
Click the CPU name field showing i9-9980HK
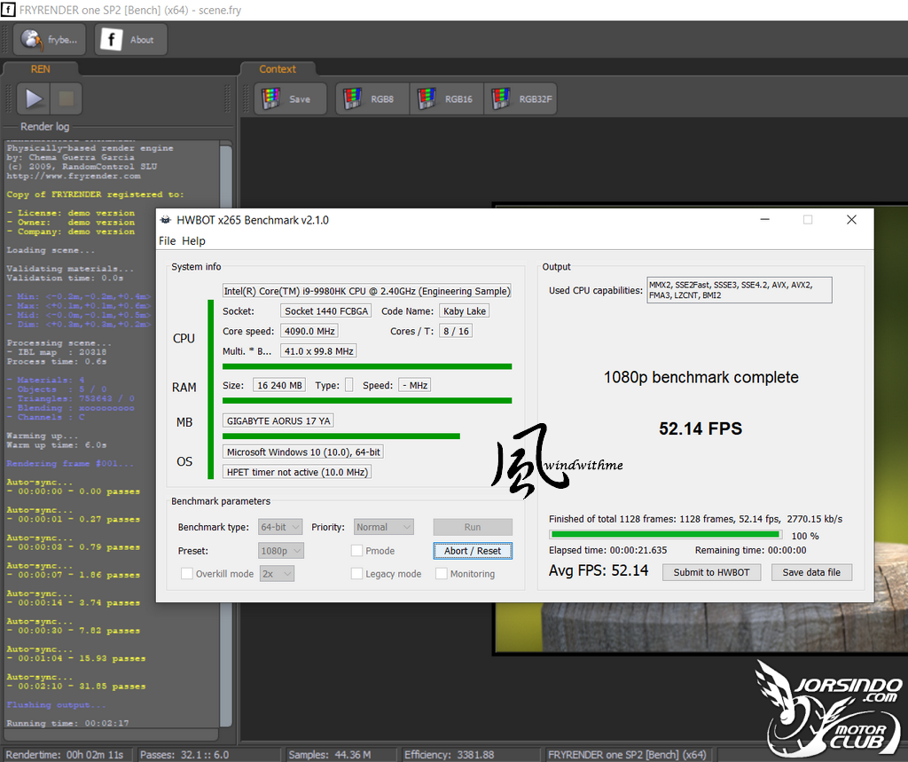pos(366,291)
